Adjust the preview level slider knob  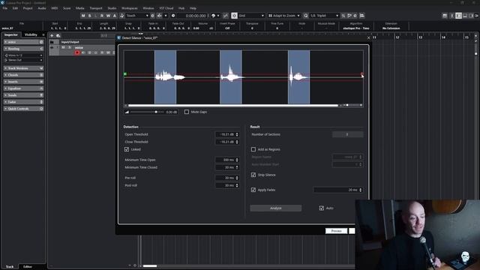[156, 112]
